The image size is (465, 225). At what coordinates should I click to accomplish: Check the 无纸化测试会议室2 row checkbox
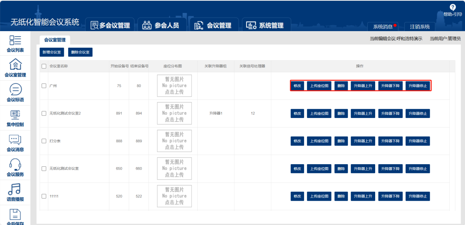[x=44, y=113]
